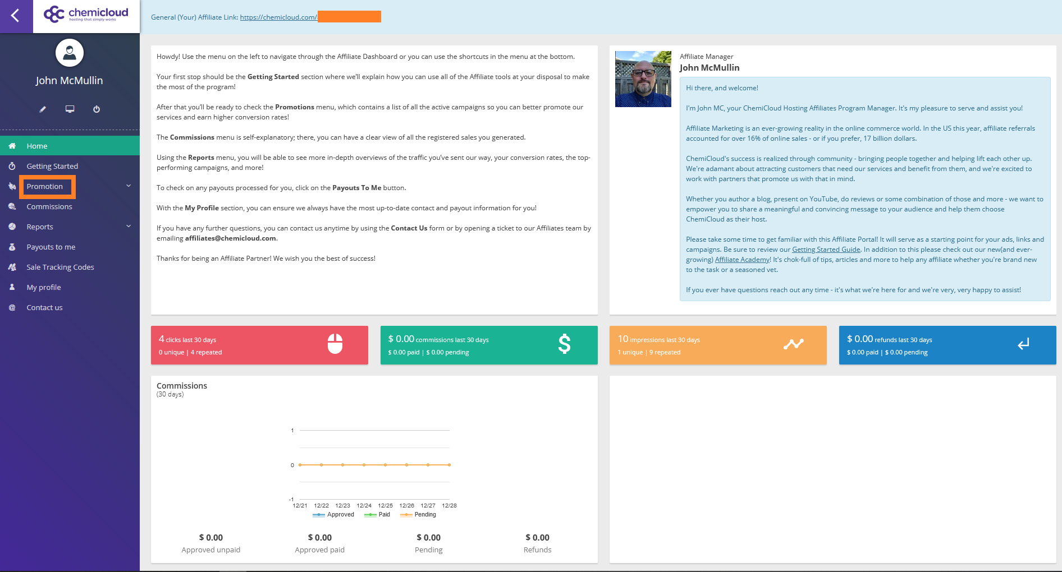Expand the Promotion menu chevron
This screenshot has width=1062, height=572.
tap(129, 186)
